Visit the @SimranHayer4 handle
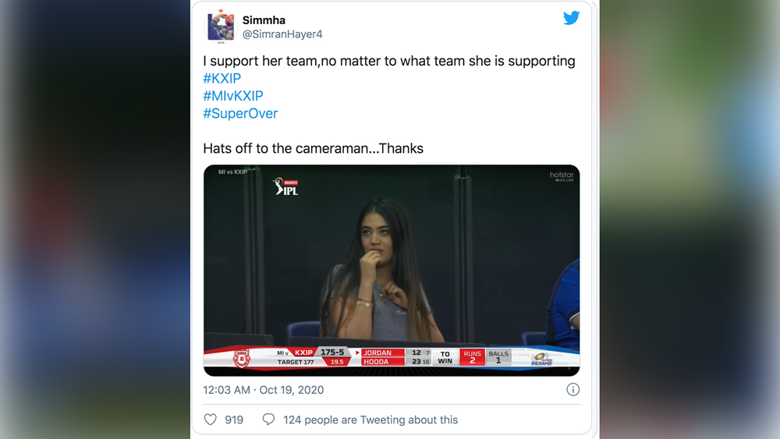 (x=282, y=34)
